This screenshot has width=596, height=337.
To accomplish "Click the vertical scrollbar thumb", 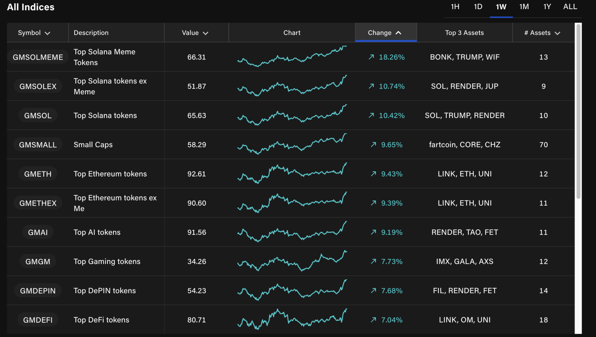I will click(x=578, y=111).
